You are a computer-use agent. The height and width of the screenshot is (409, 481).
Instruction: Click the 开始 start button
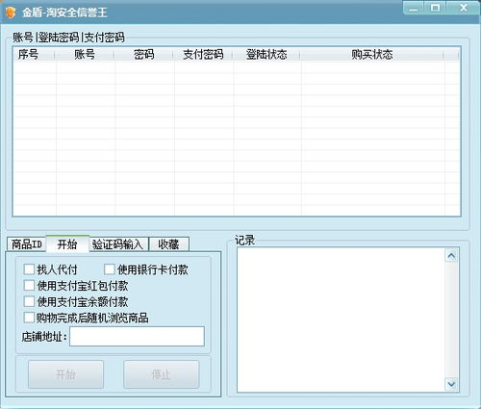[x=65, y=374]
